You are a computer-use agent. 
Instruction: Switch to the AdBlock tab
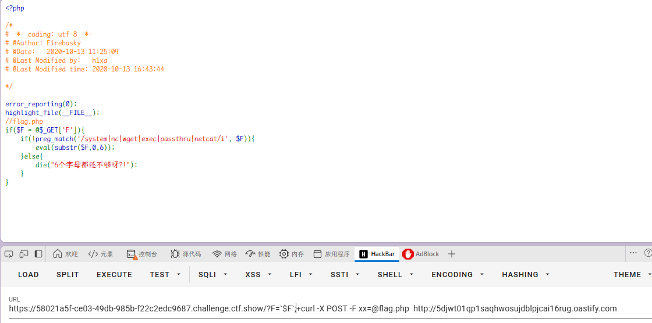[421, 254]
